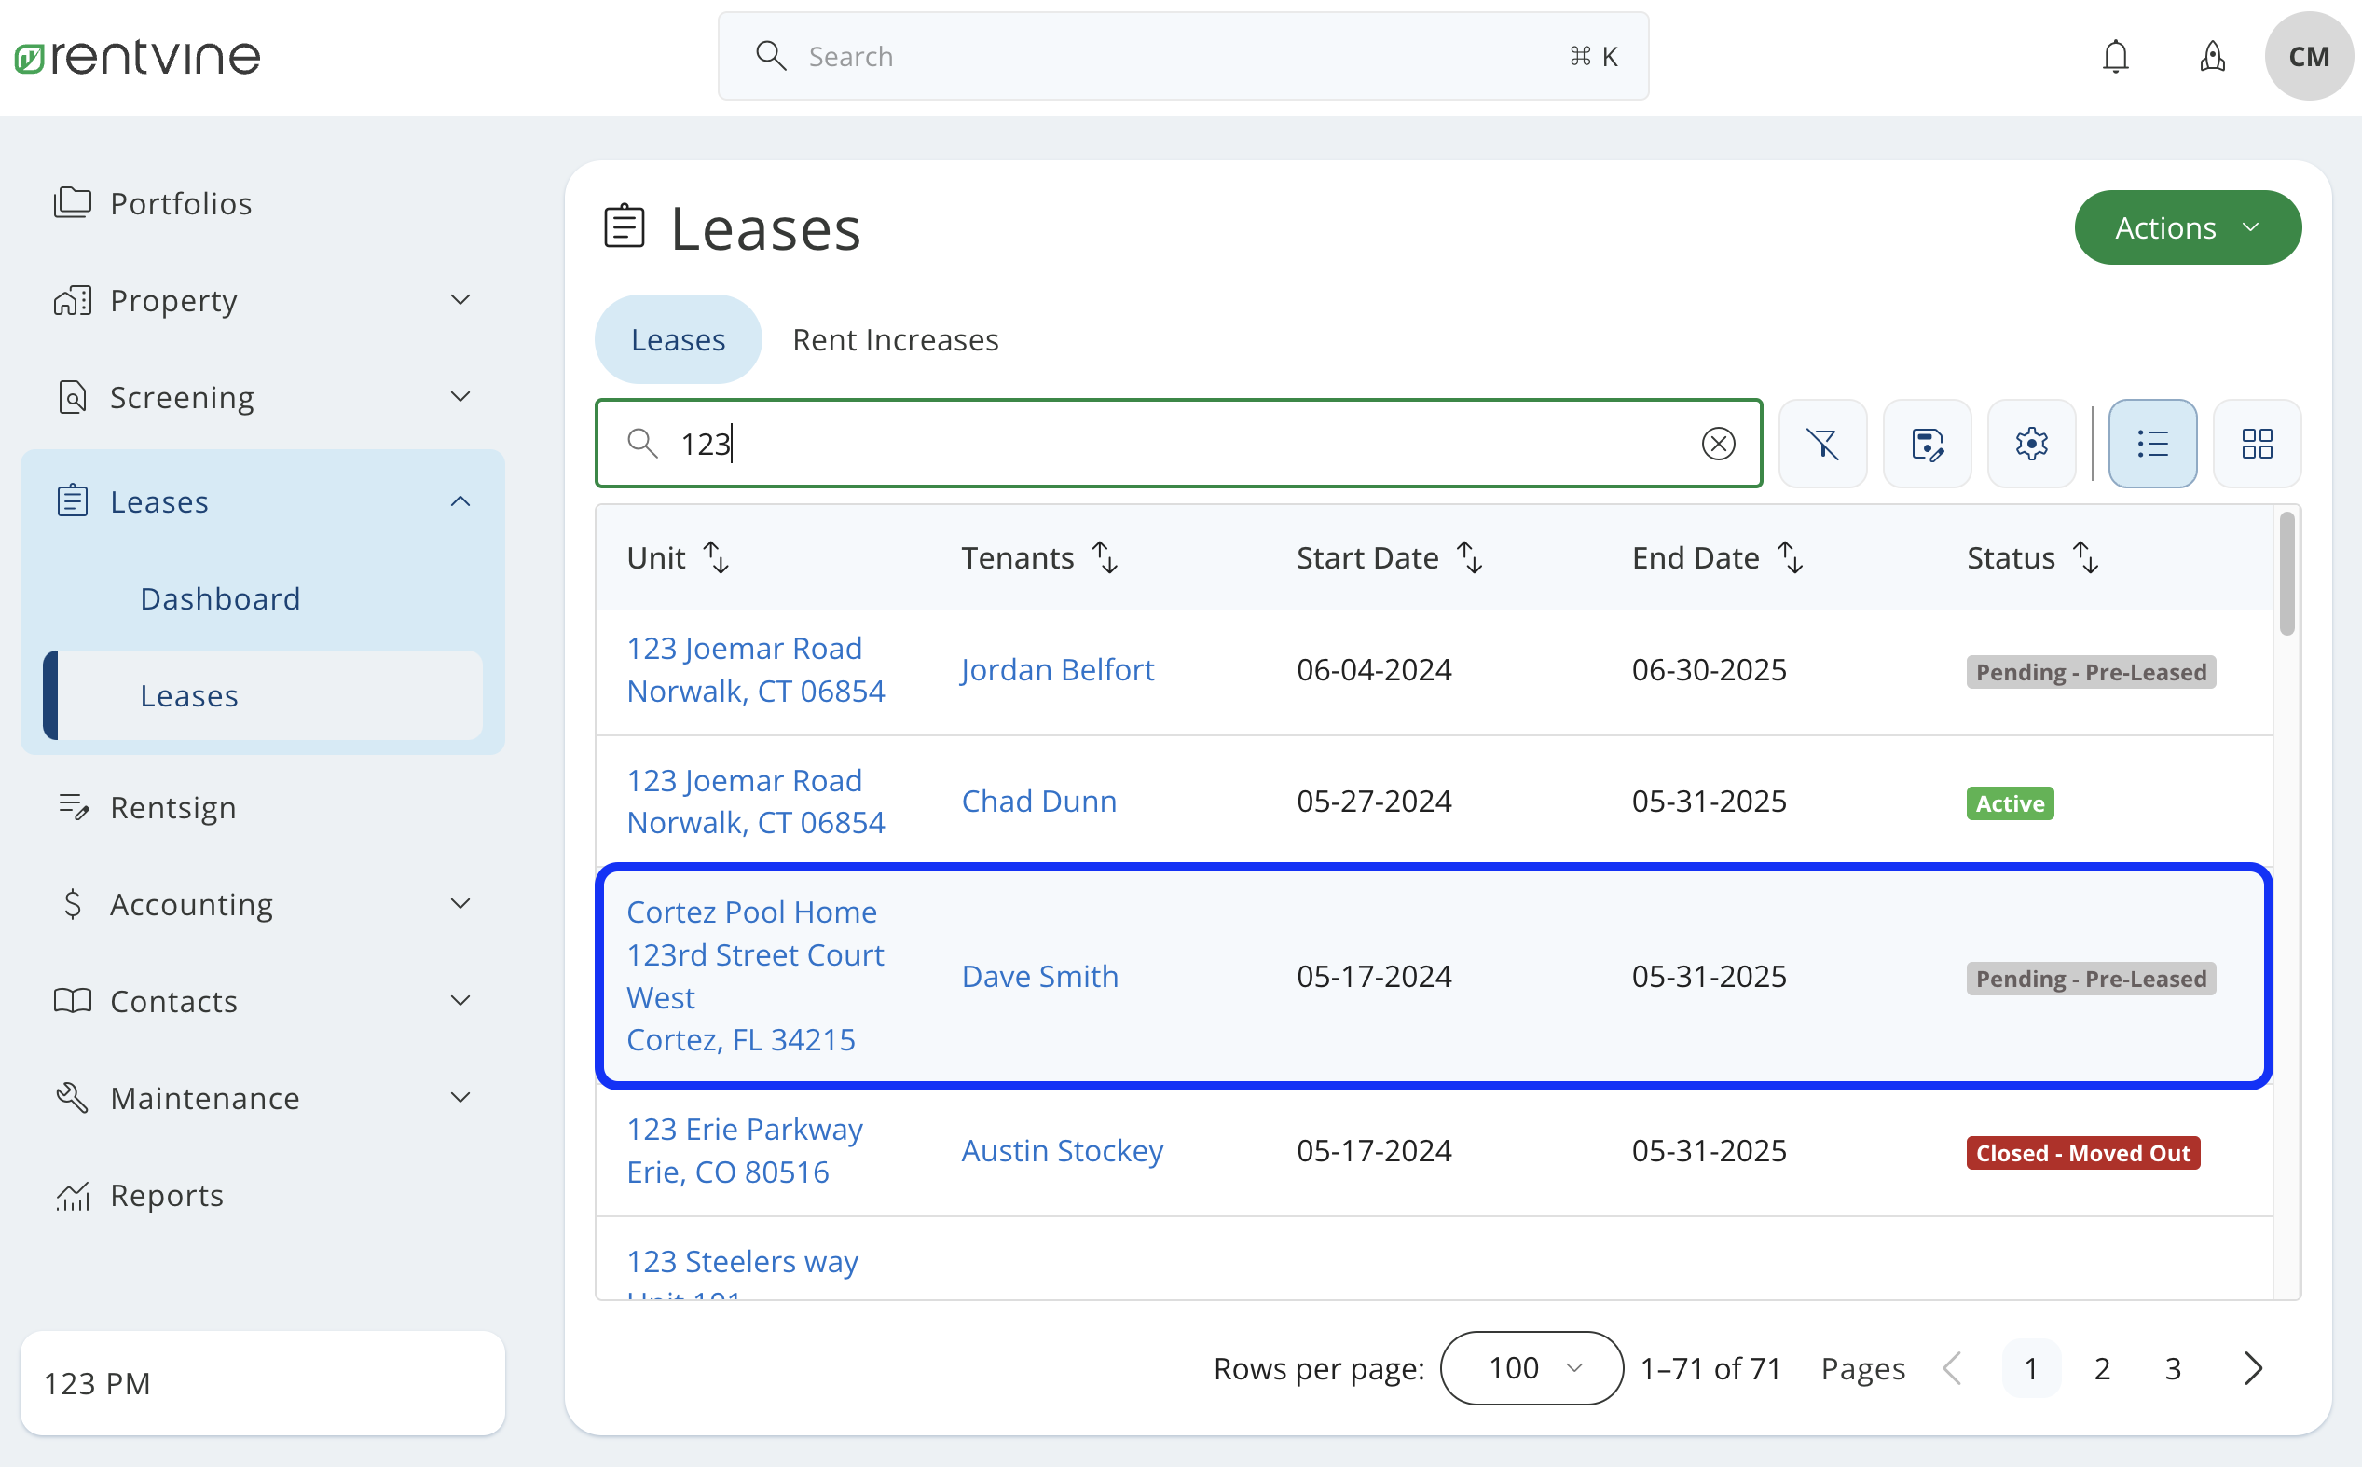Clear the 123 search query with X
The image size is (2362, 1467).
click(x=1719, y=444)
